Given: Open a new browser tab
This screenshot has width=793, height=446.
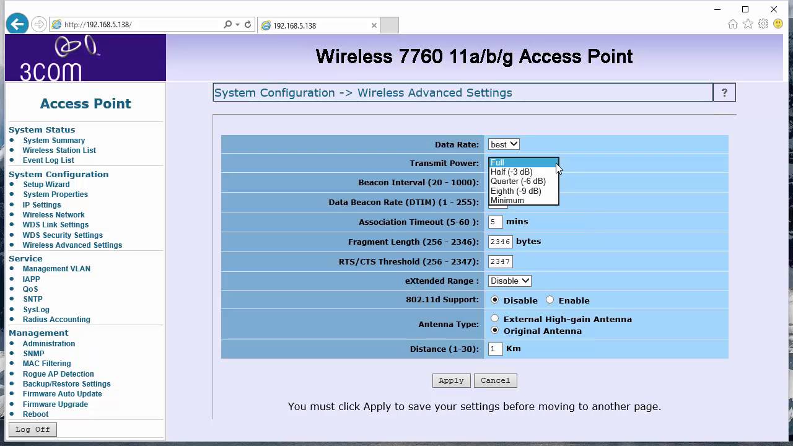Looking at the screenshot, I should [389, 25].
